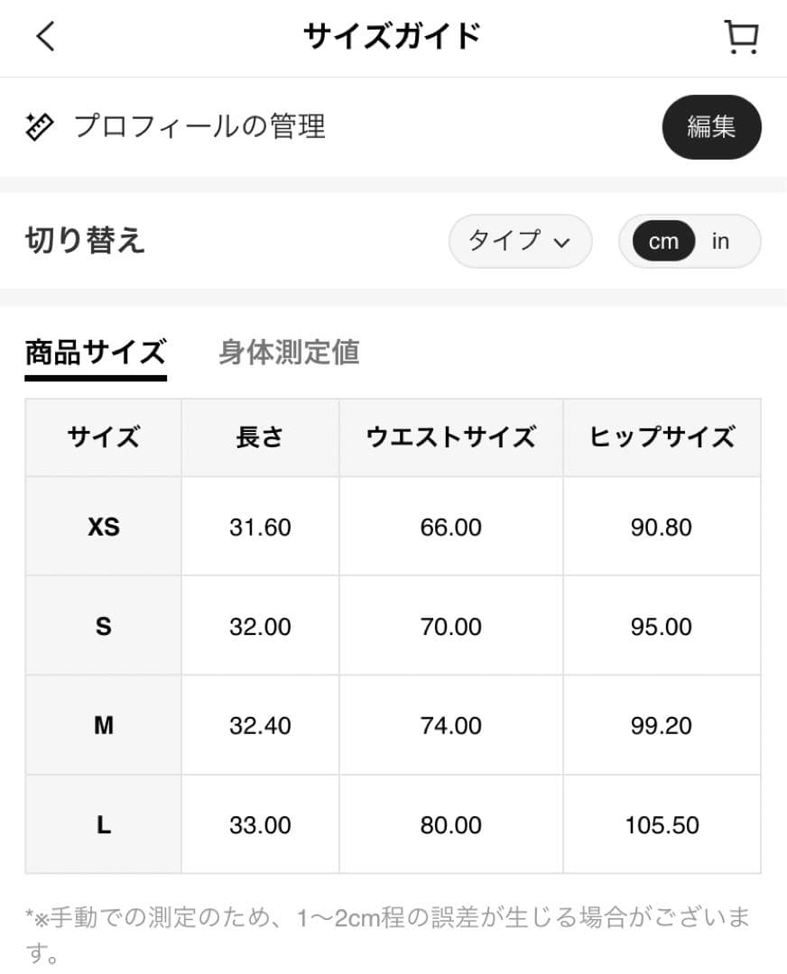Image resolution: width=787 pixels, height=974 pixels.
Task: Tap the プロフィールの管理 label
Action: coord(199,127)
